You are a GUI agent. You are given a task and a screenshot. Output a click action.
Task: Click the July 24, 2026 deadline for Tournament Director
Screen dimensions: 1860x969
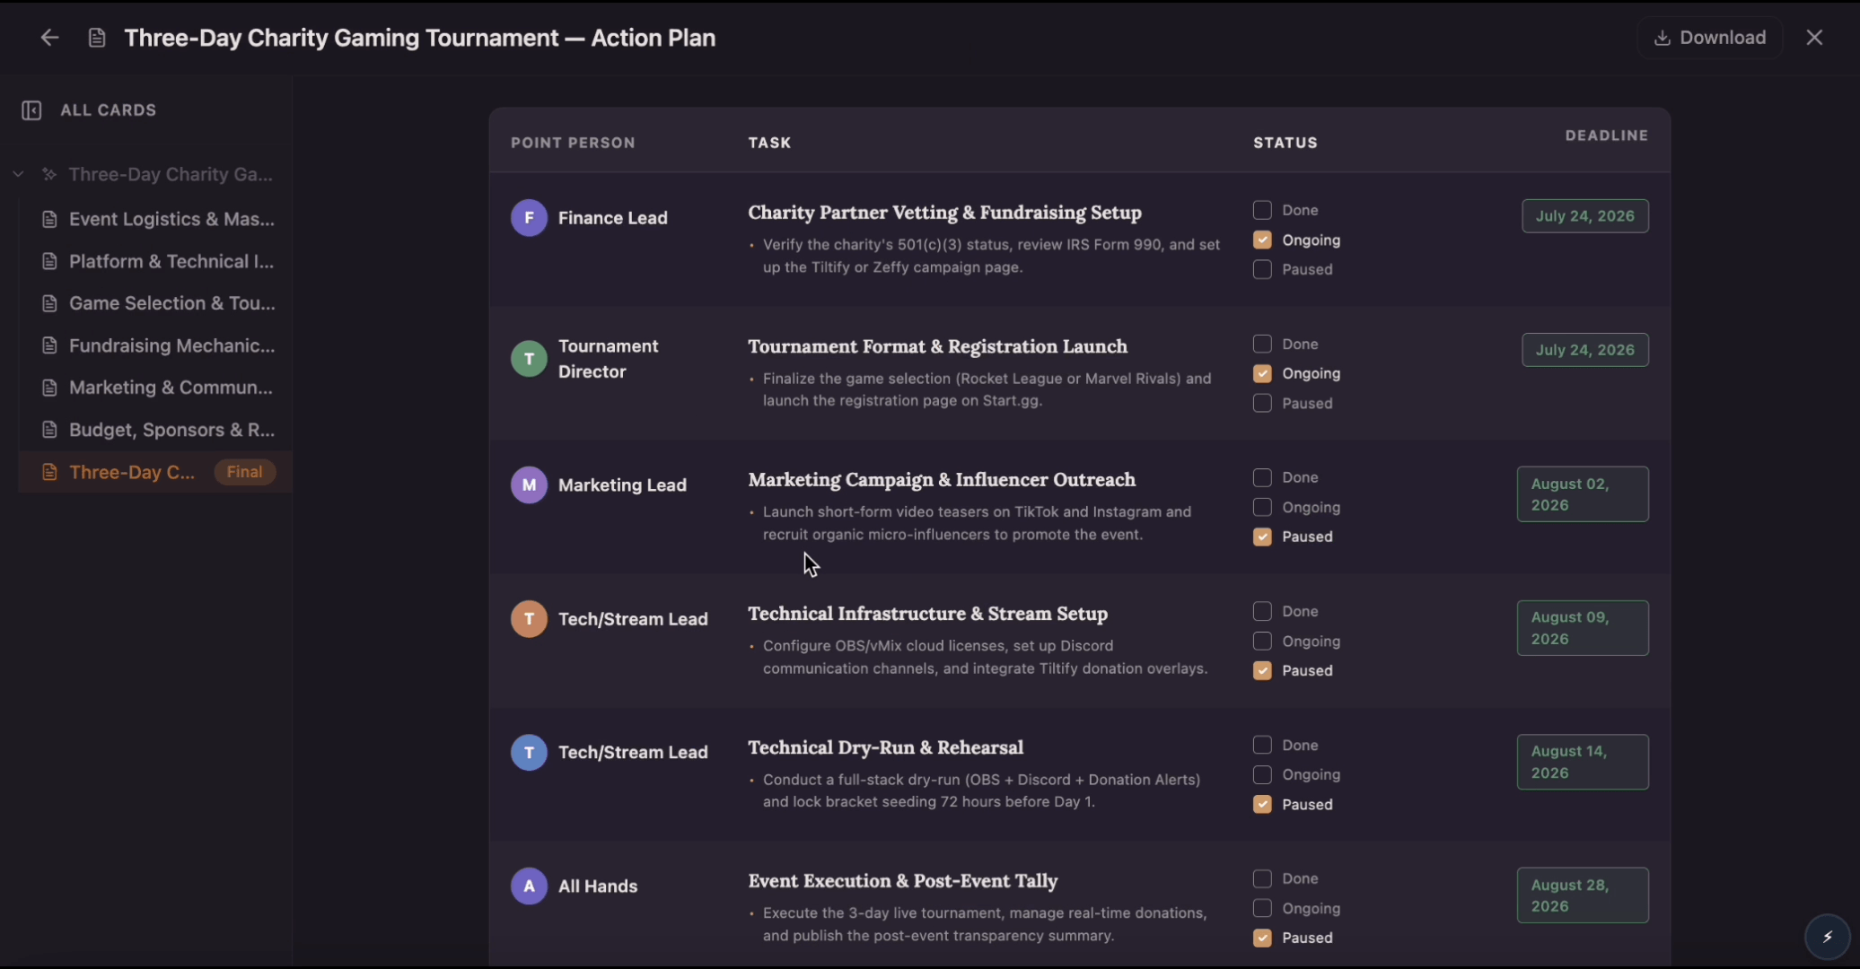1584,350
